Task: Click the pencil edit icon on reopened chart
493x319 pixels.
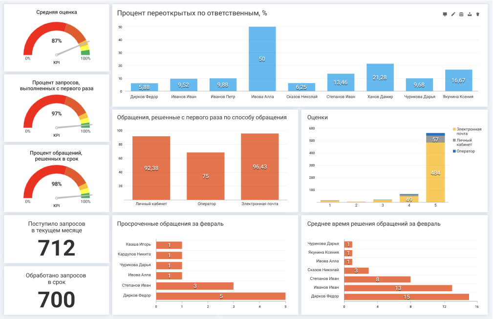Action: pos(453,14)
